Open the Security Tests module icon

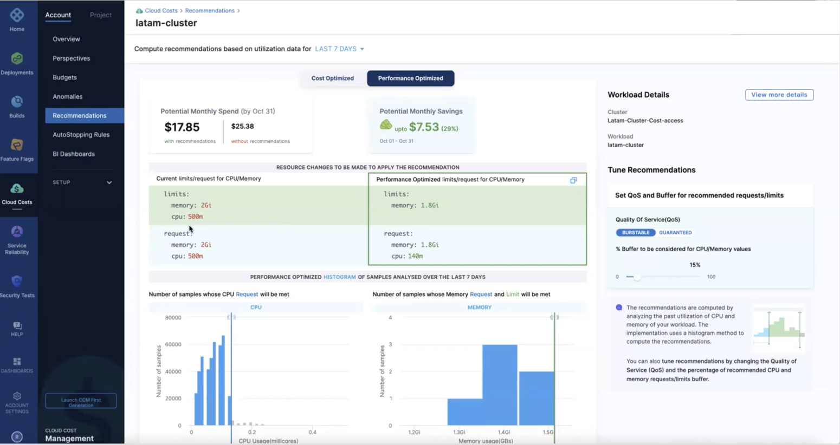coord(17,282)
